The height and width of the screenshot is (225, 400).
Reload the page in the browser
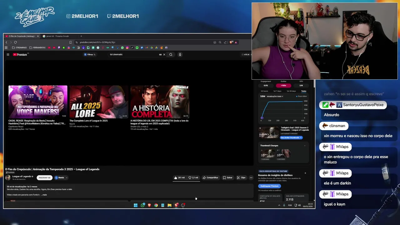(x=15, y=42)
